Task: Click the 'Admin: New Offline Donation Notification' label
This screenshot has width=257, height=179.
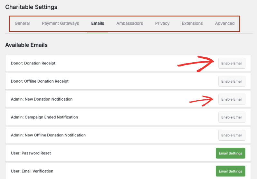Action: pyautogui.click(x=48, y=135)
